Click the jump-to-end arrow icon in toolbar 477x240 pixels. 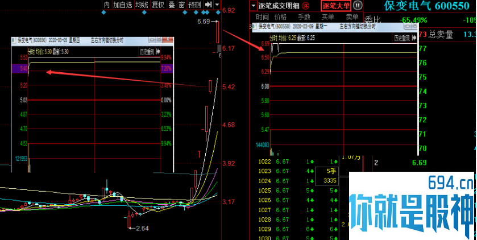coord(209,5)
